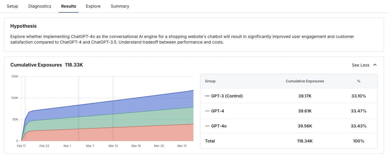Click the Group column header
This screenshot has width=389, height=156.
pos(210,81)
